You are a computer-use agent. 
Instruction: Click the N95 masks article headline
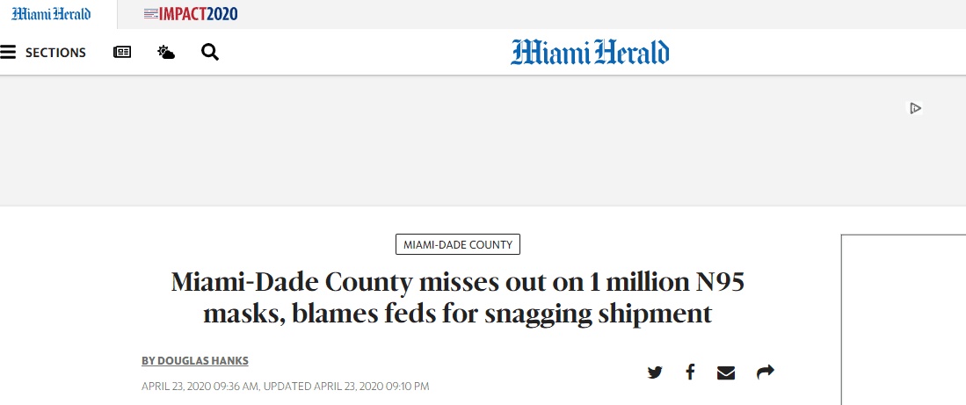pos(457,298)
